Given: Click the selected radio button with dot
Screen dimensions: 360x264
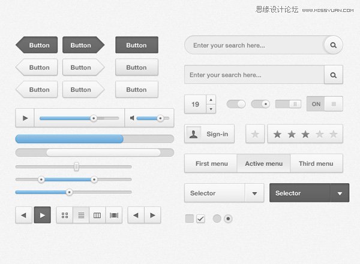Looking at the screenshot, I should point(228,219).
